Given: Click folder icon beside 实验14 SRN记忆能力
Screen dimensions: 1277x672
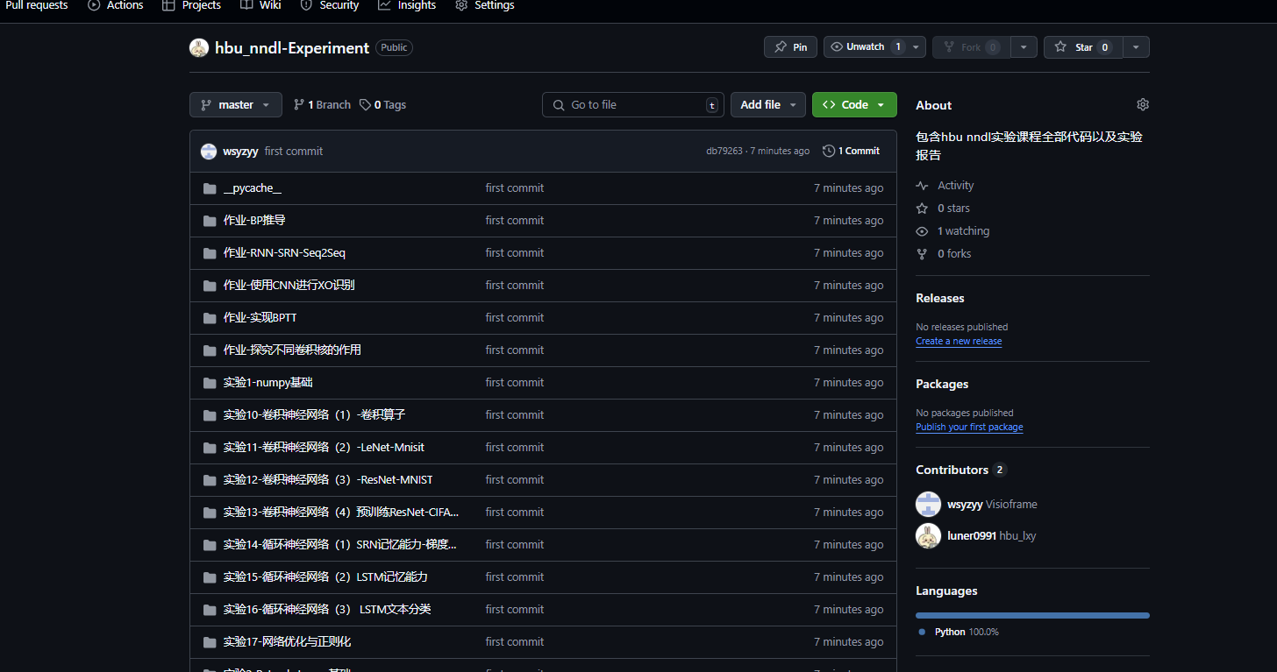Looking at the screenshot, I should click(210, 544).
